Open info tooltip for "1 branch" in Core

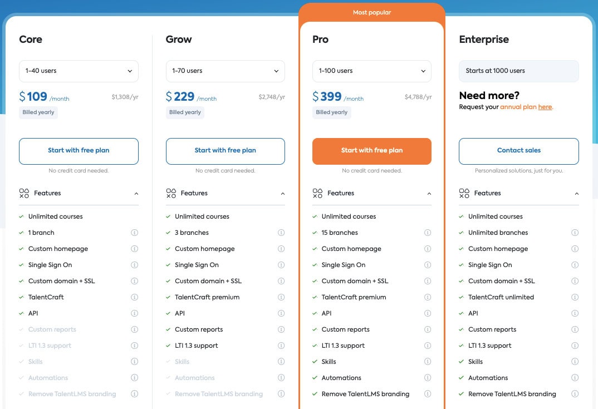click(x=134, y=233)
